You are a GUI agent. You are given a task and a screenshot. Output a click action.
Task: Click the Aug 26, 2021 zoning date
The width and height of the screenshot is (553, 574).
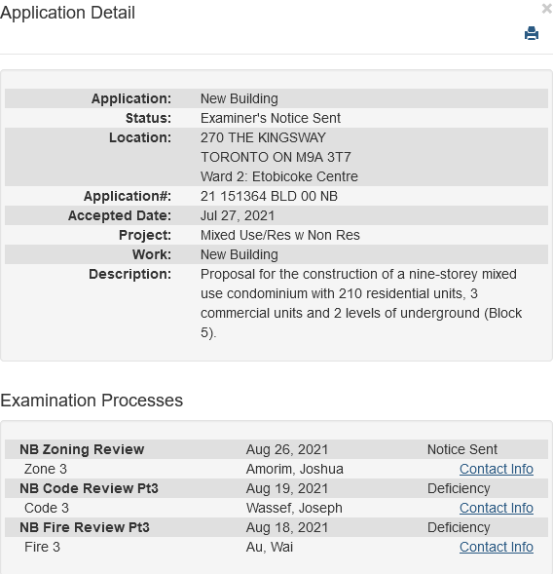pos(287,449)
